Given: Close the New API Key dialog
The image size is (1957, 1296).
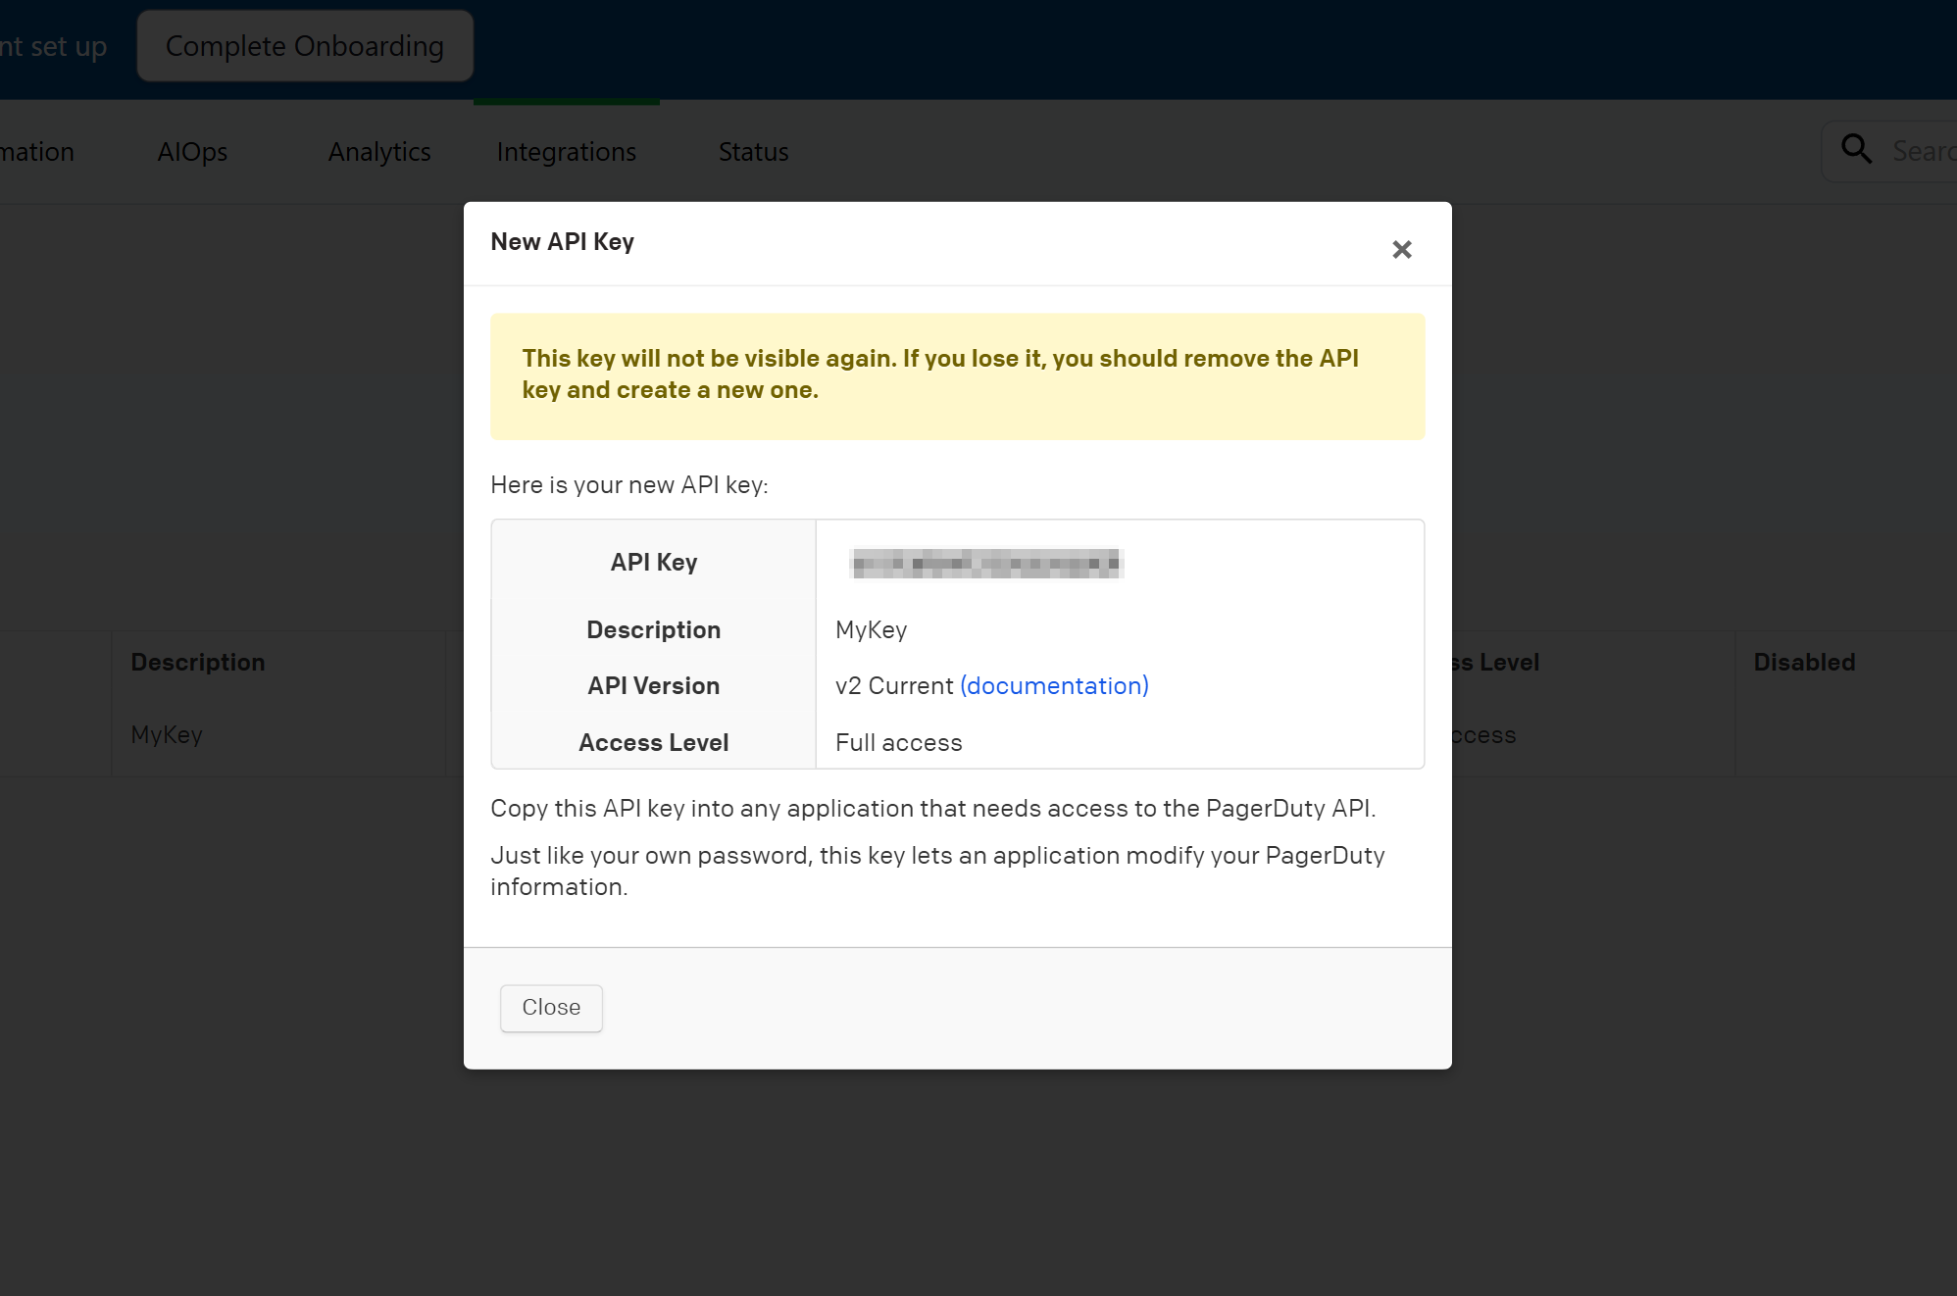Looking at the screenshot, I should click(x=551, y=1007).
